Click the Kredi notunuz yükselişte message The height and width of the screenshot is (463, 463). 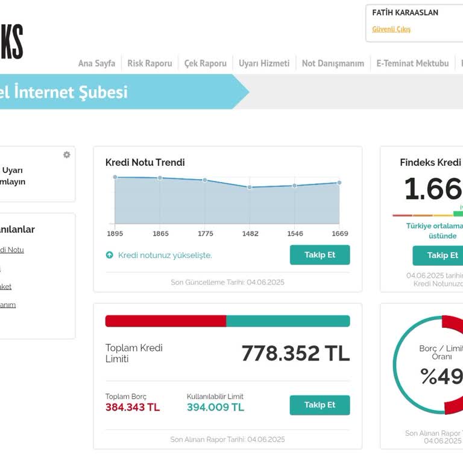pos(165,255)
